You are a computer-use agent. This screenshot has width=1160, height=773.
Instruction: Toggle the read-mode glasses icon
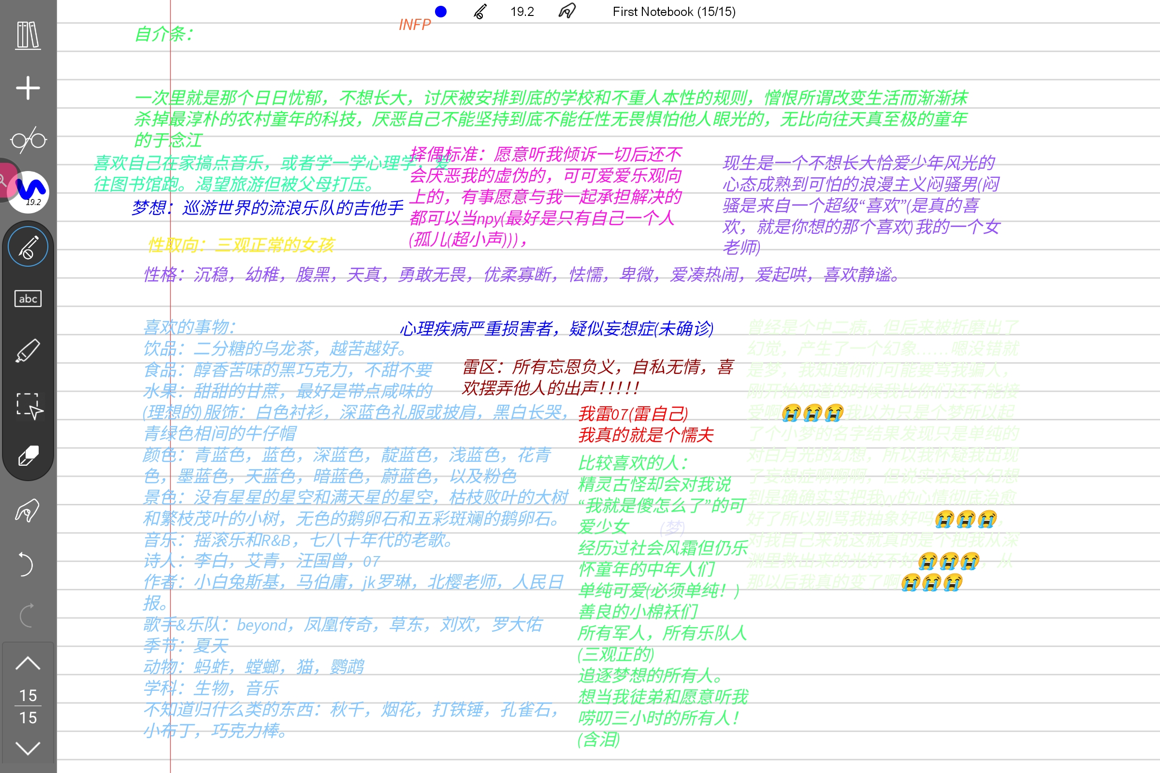click(28, 141)
